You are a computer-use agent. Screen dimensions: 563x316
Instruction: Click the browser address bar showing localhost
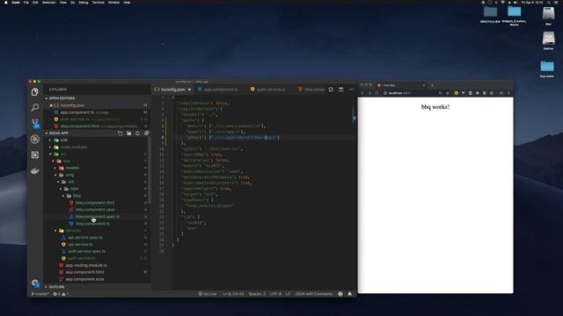[409, 93]
